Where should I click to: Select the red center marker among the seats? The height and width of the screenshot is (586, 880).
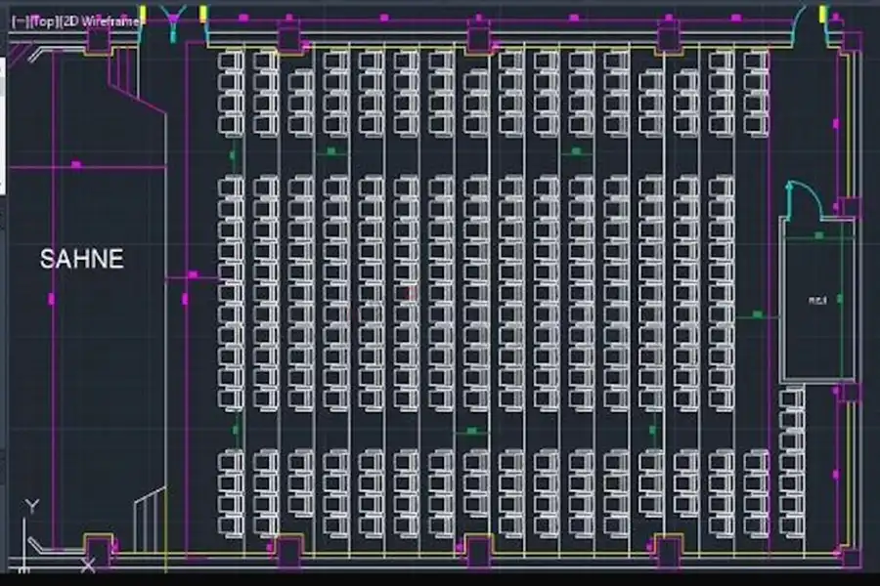pyautogui.click(x=412, y=292)
